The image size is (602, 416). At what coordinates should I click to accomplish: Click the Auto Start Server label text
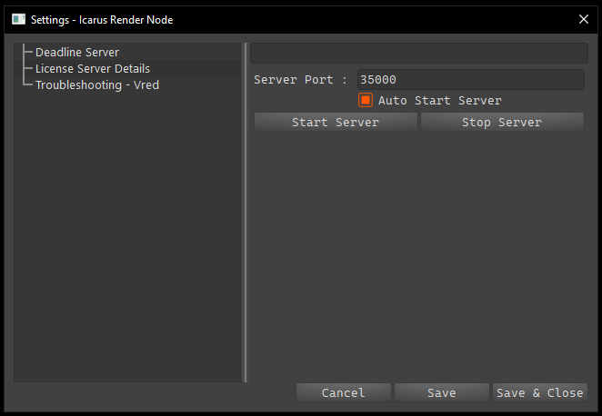[440, 101]
